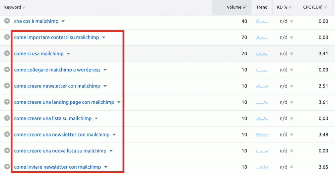Open 'come creare una nuova lista su mailchimp'

coord(60,151)
